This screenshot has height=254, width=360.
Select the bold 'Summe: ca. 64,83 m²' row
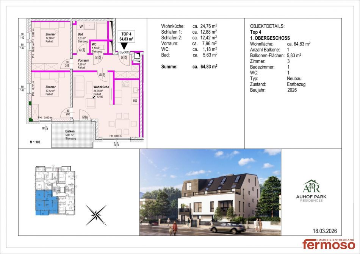pyautogui.click(x=189, y=67)
